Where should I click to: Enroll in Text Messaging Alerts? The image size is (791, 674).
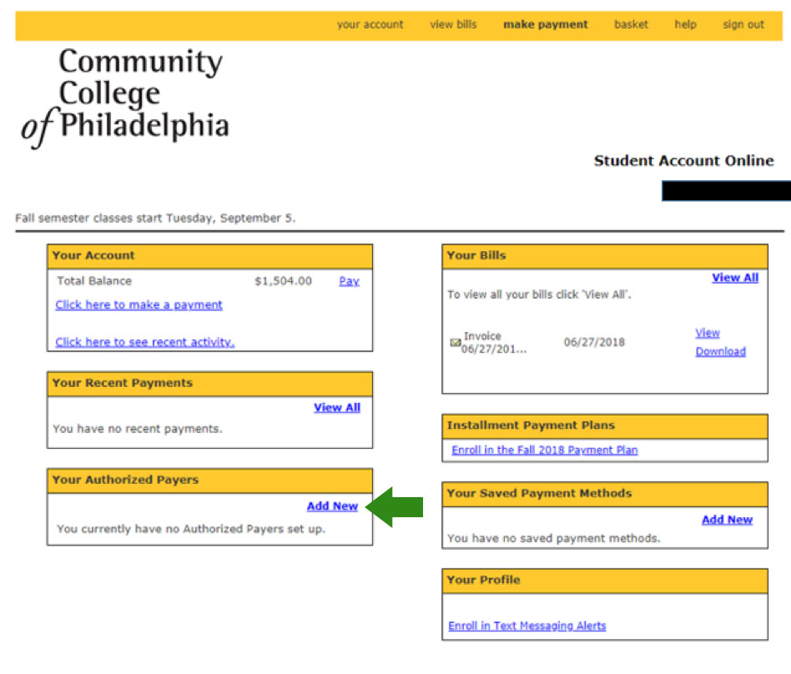point(527,626)
